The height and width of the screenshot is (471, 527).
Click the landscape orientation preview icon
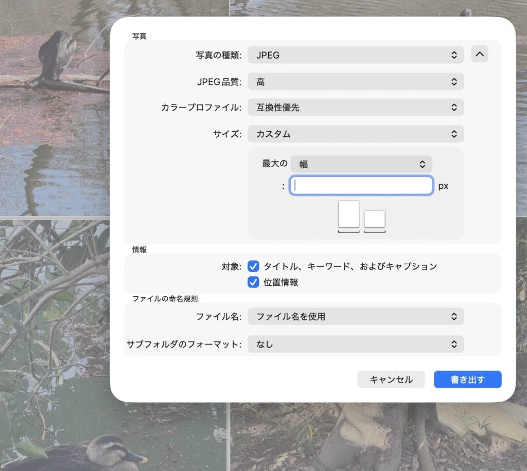[375, 219]
